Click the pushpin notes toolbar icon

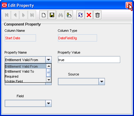[x=69, y=15]
